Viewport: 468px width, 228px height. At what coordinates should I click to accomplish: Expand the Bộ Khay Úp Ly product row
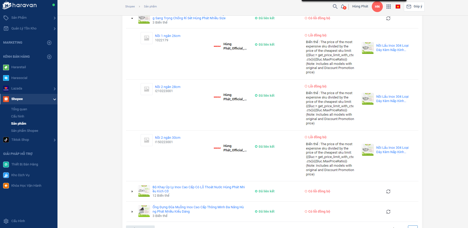(x=132, y=191)
